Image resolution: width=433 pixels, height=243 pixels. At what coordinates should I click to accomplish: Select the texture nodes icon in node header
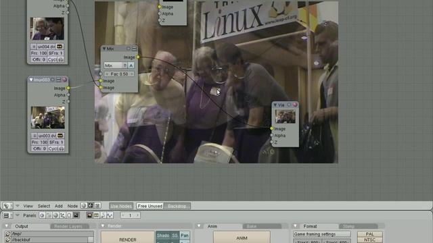pyautogui.click(x=97, y=205)
